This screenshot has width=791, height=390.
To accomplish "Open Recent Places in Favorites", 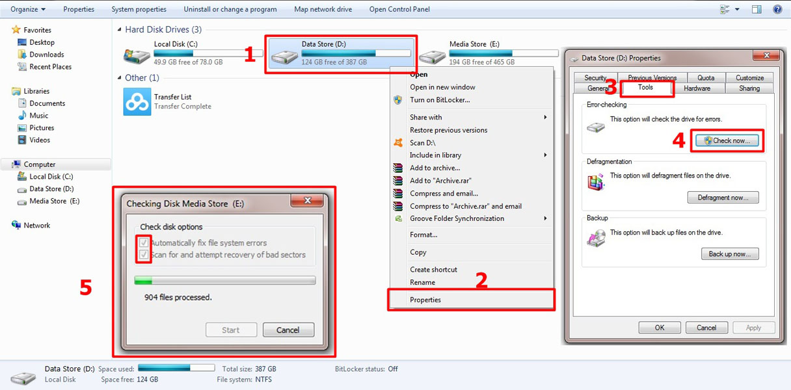I will 50,67.
